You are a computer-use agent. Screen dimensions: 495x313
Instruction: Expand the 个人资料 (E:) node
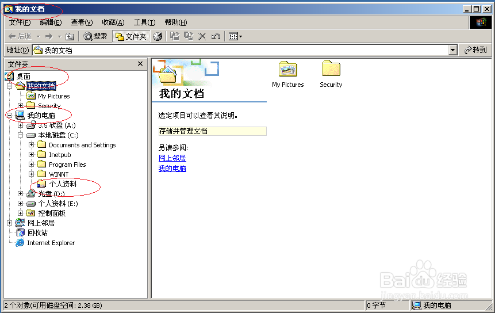(x=20, y=204)
